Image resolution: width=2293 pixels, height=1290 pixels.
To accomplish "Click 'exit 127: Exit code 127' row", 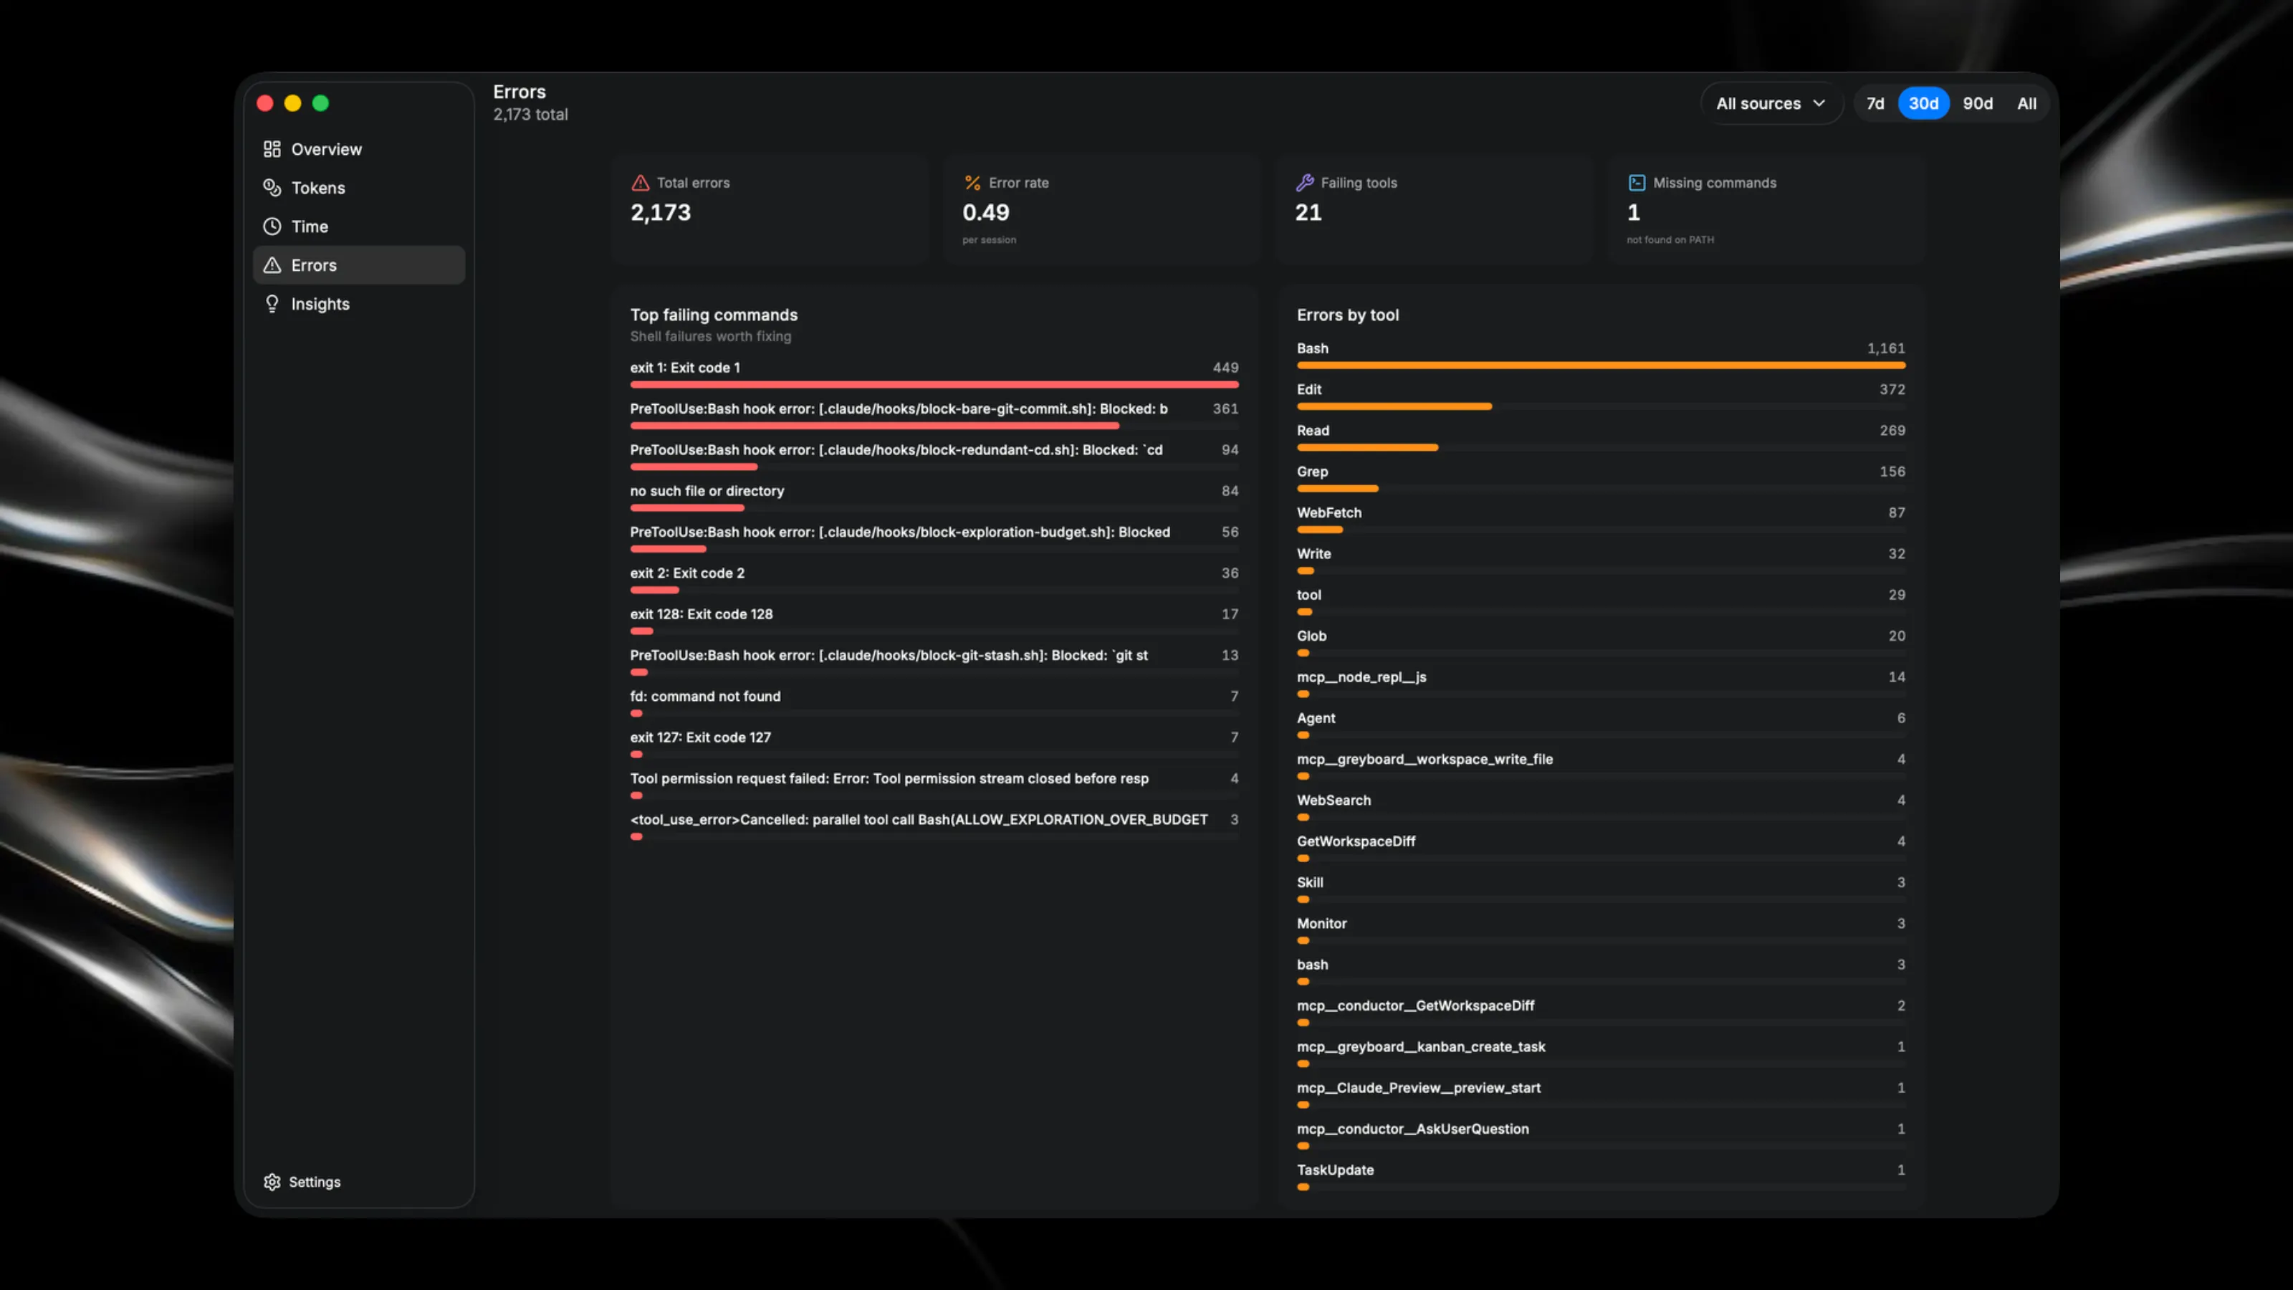I will [x=934, y=745].
